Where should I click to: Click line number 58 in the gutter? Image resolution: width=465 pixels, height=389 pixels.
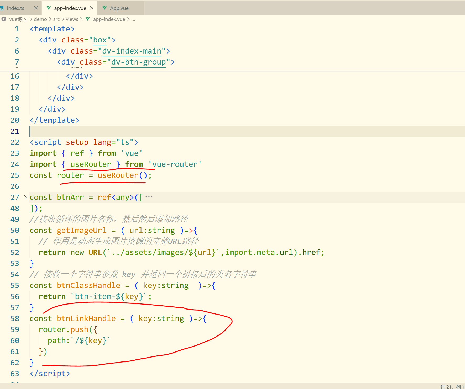pos(15,318)
